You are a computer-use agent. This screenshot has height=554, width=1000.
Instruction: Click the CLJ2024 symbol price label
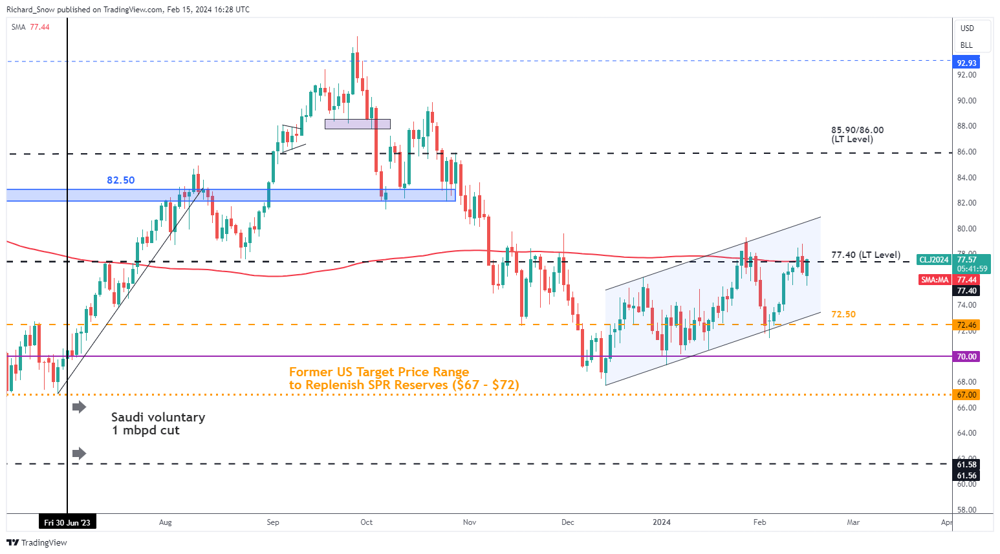coord(935,260)
